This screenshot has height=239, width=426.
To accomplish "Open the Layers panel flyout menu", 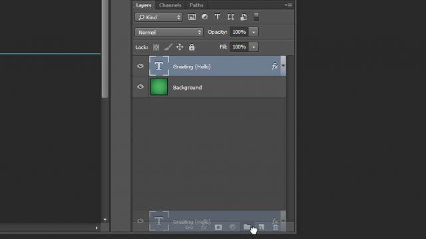I will pos(288,5).
